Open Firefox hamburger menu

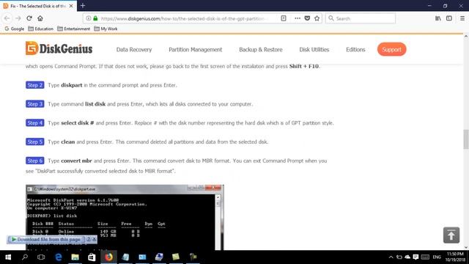(462, 18)
